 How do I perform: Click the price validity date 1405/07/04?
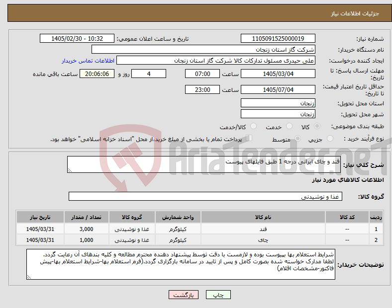pos(278,89)
